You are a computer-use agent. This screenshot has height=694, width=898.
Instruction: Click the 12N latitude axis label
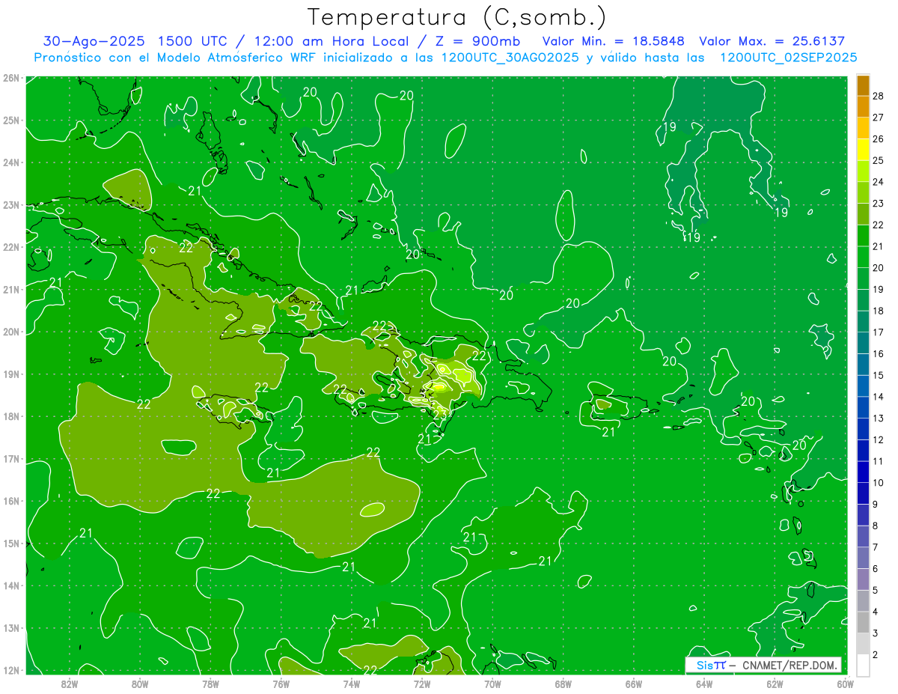(10, 671)
